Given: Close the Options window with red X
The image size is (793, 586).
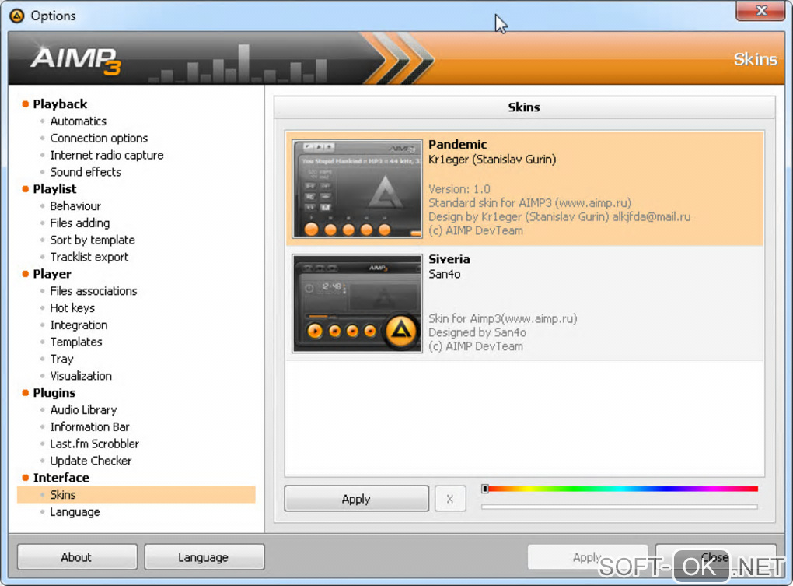Looking at the screenshot, I should pos(760,11).
